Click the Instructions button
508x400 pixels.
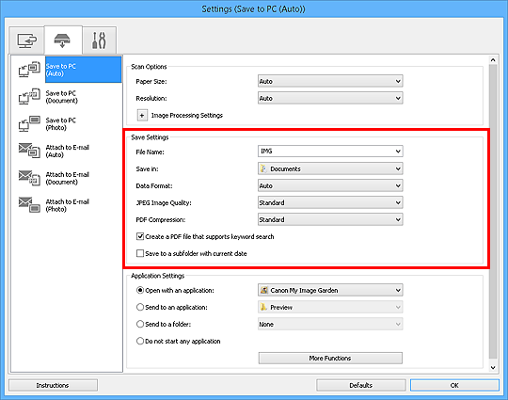(x=53, y=385)
